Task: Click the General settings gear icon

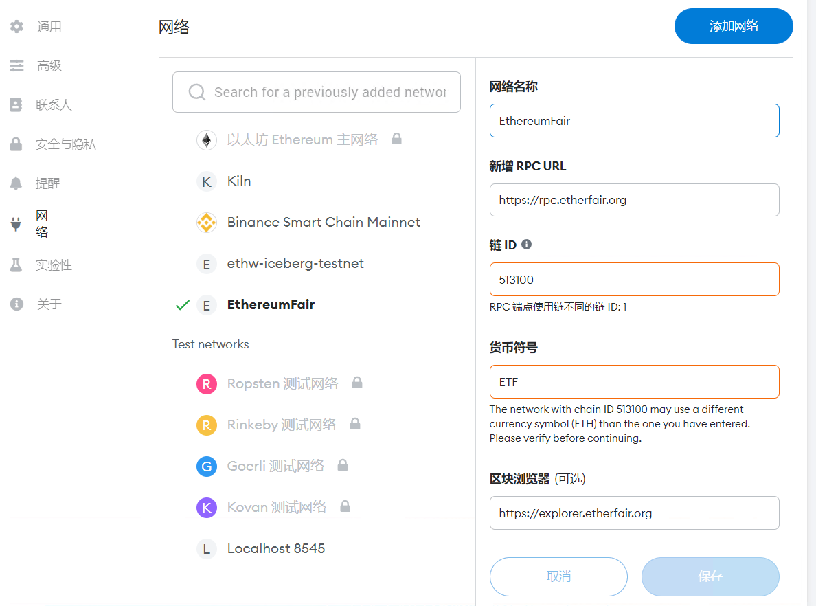Action: pyautogui.click(x=16, y=27)
